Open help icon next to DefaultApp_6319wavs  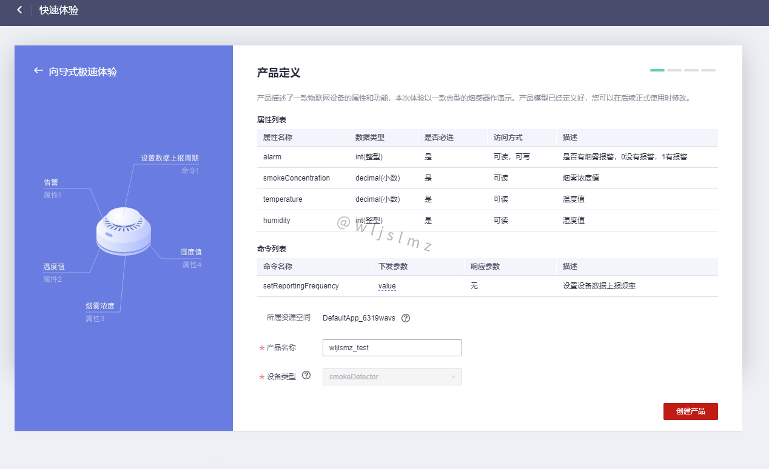coord(406,318)
